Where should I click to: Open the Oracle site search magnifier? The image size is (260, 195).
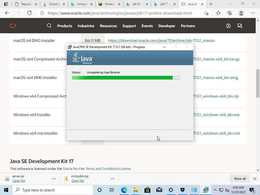49,26
